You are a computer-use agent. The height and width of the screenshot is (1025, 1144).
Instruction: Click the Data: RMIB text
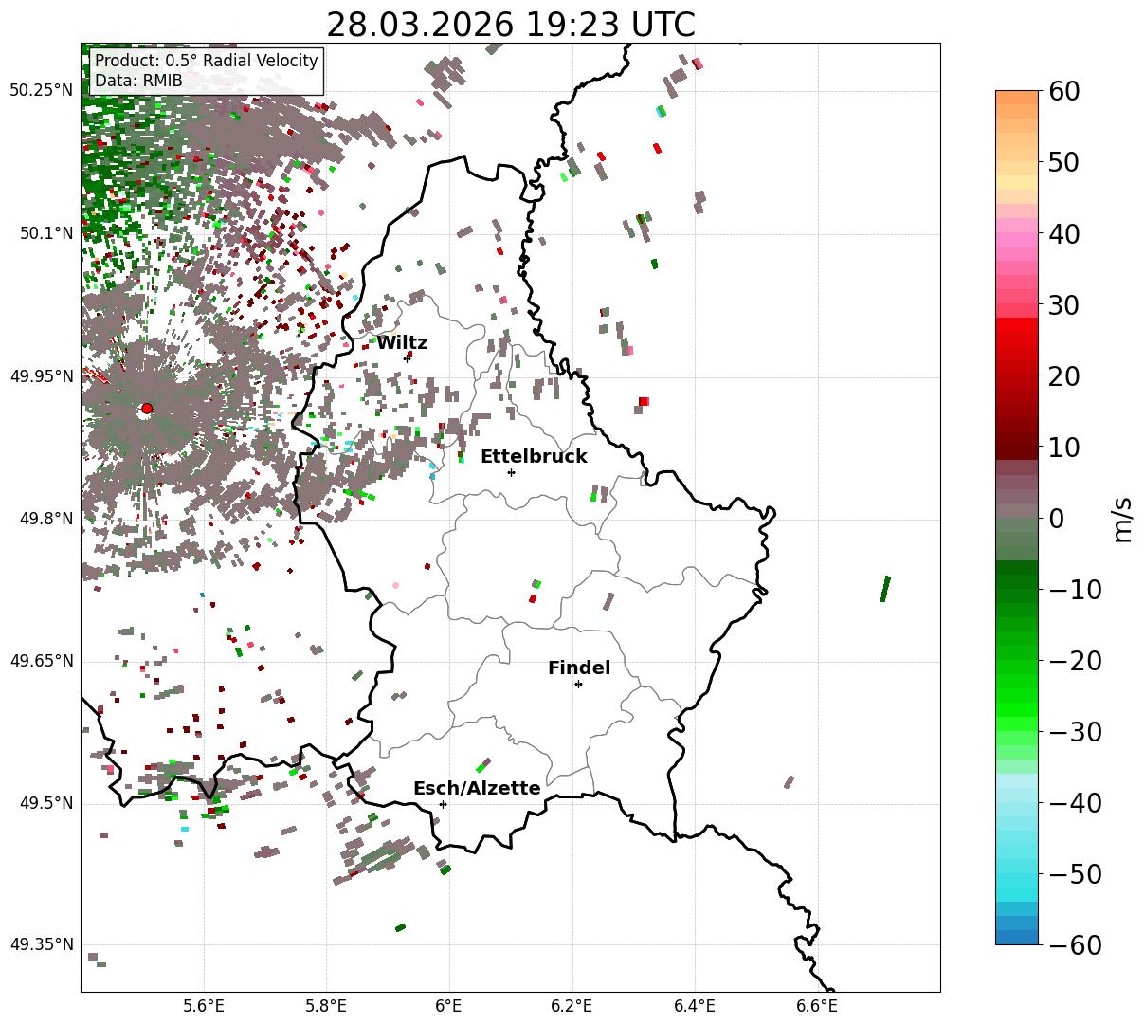[138, 82]
